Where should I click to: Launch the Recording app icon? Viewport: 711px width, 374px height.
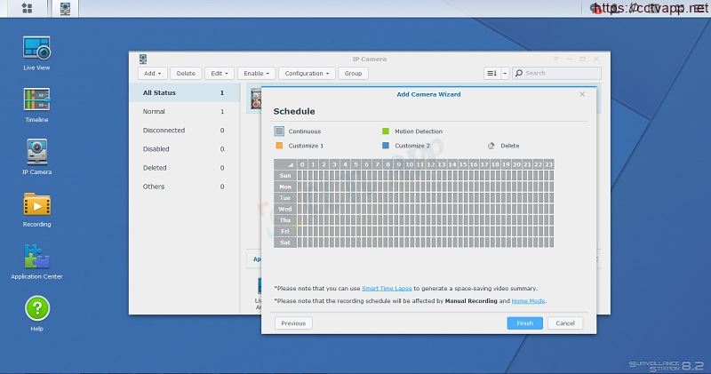point(36,204)
